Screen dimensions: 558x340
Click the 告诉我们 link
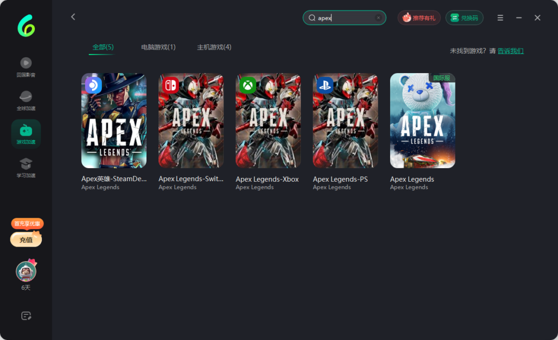[511, 51]
